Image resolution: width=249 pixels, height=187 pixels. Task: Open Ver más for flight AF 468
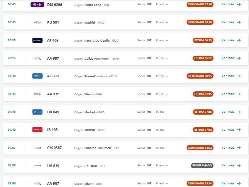tap(231, 40)
